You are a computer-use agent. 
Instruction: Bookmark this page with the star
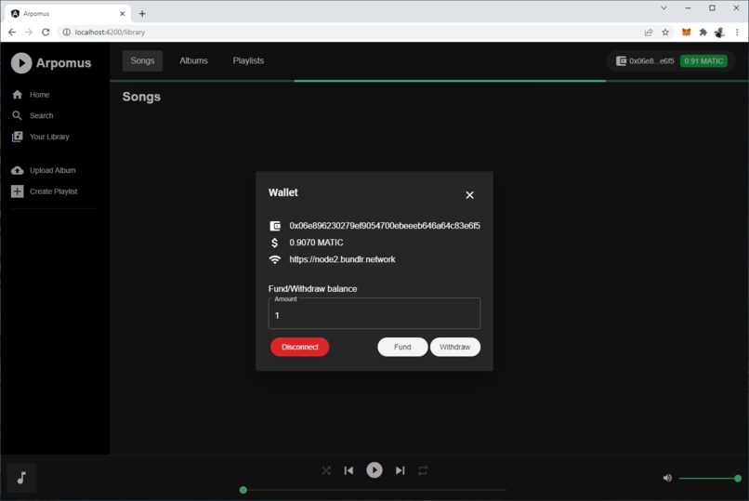665,32
